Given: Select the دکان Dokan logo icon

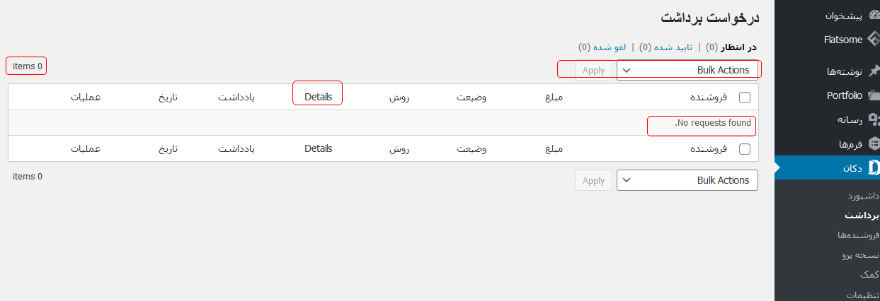Looking at the screenshot, I should [874, 167].
